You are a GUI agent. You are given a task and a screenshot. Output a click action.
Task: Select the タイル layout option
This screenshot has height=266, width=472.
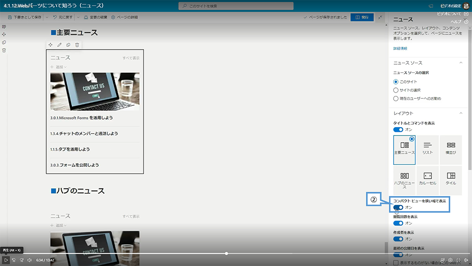(451, 180)
